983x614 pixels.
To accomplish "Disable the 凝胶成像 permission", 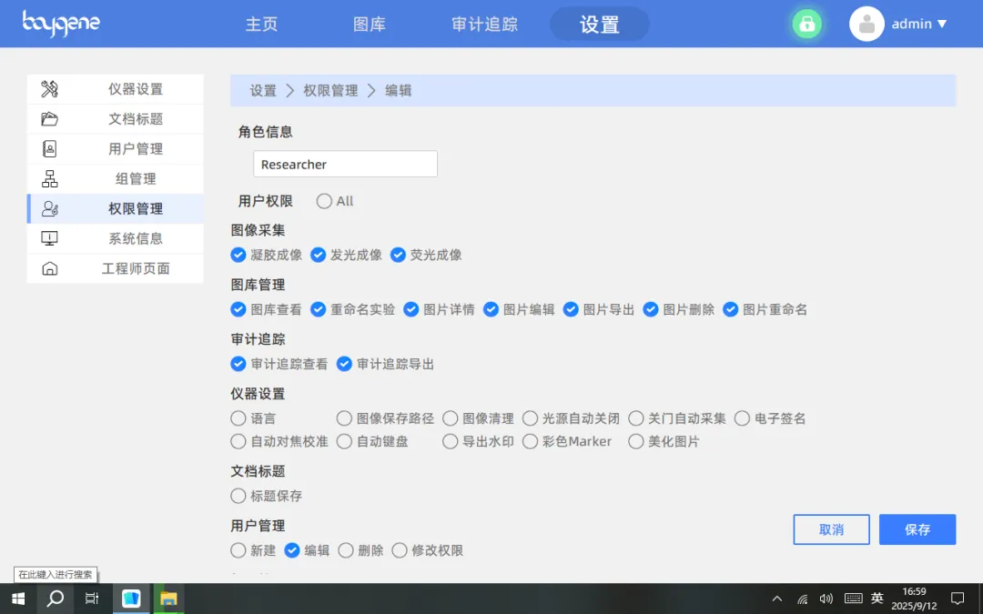I will tap(238, 256).
